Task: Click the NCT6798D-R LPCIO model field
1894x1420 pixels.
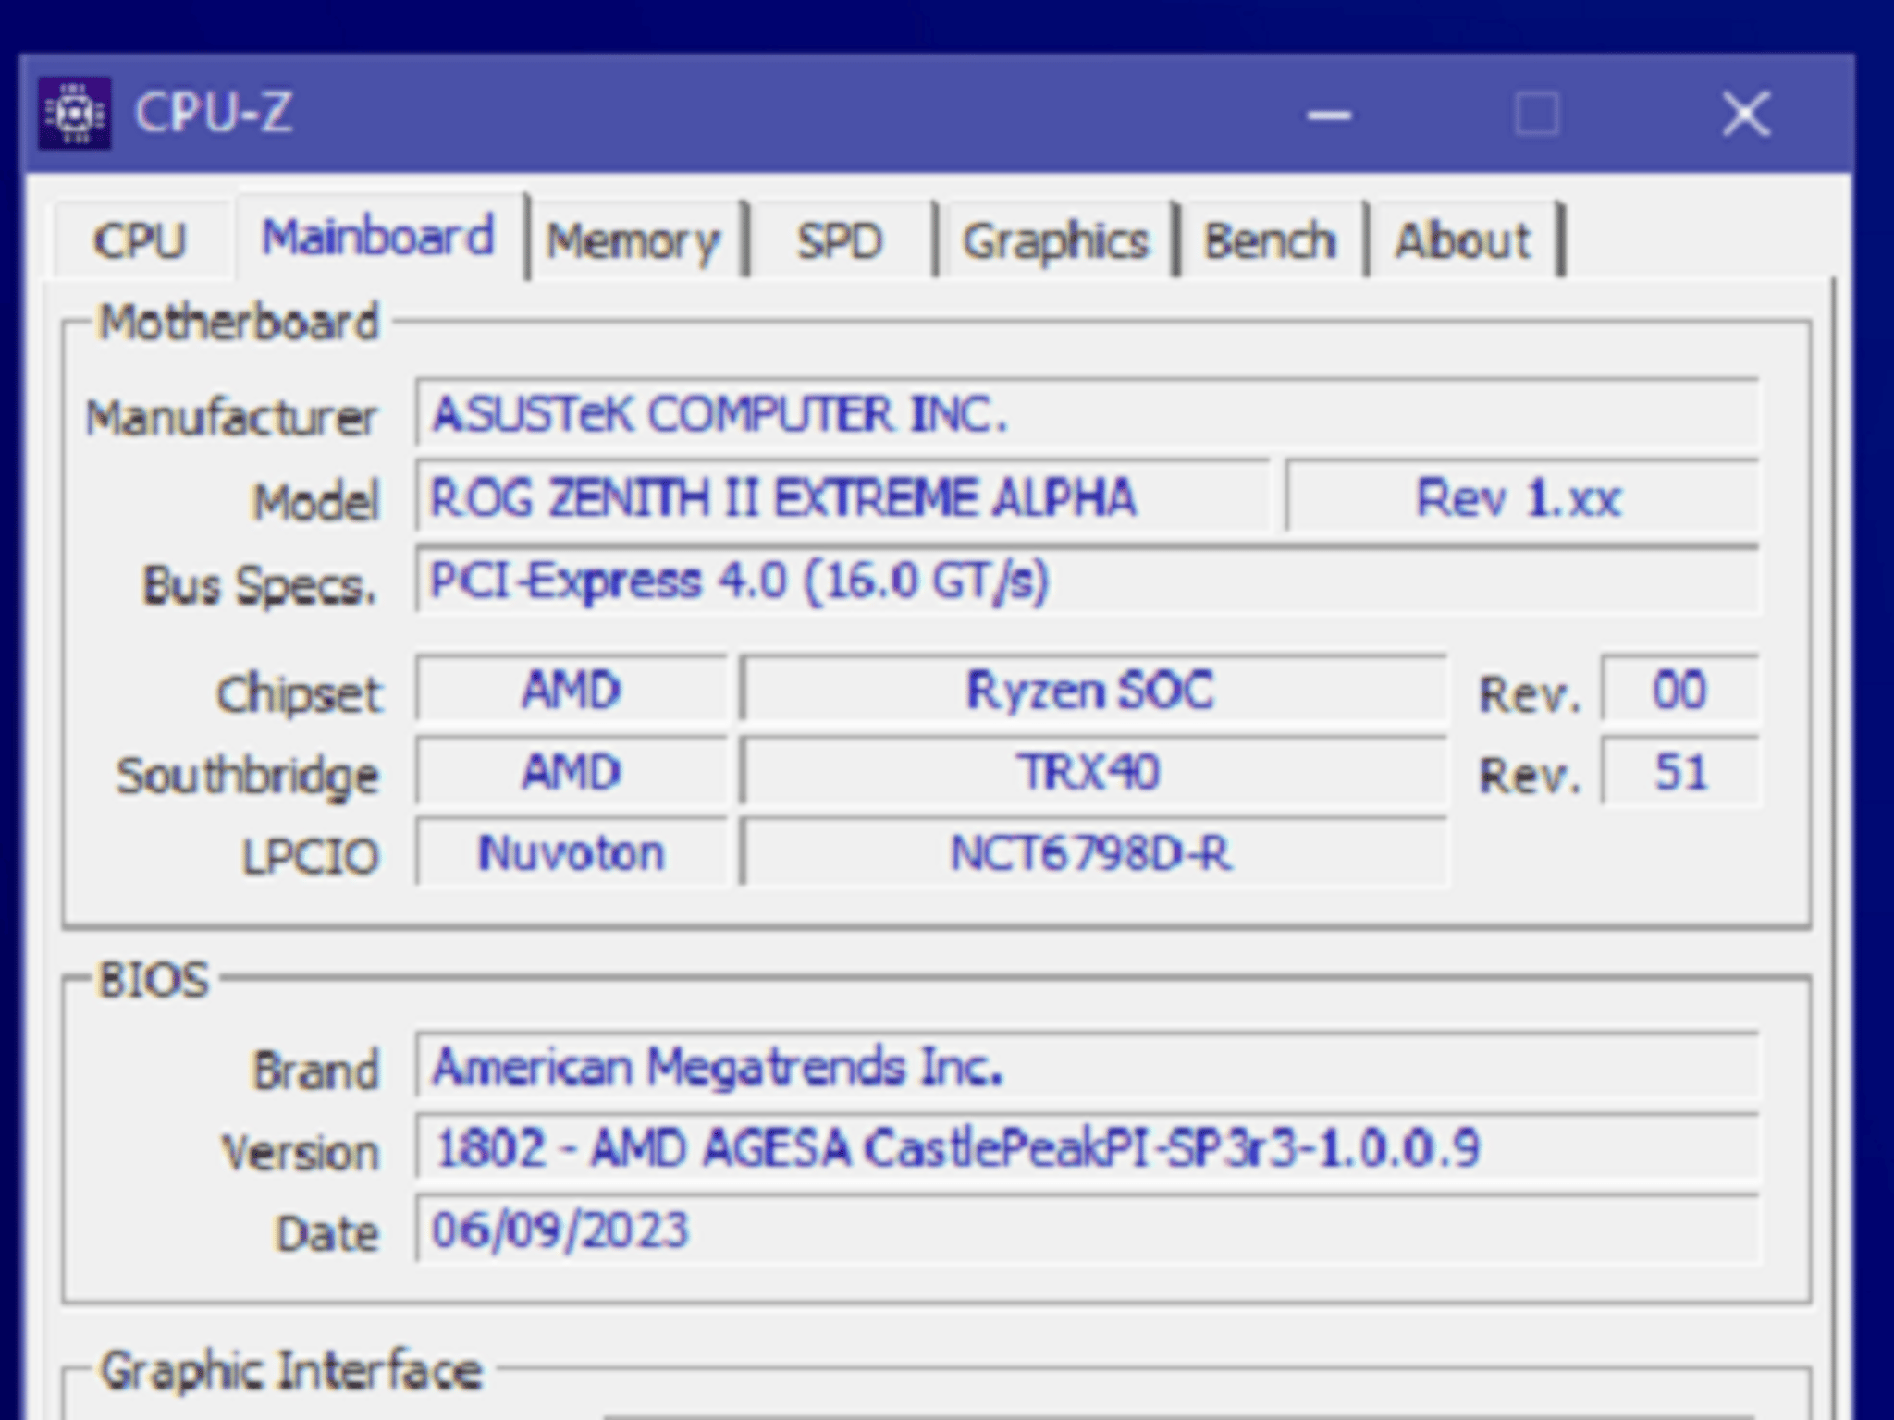Action: point(1091,853)
